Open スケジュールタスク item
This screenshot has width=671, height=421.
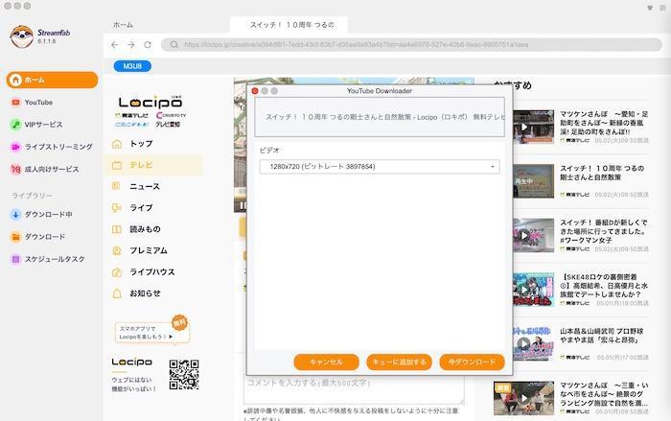point(48,259)
